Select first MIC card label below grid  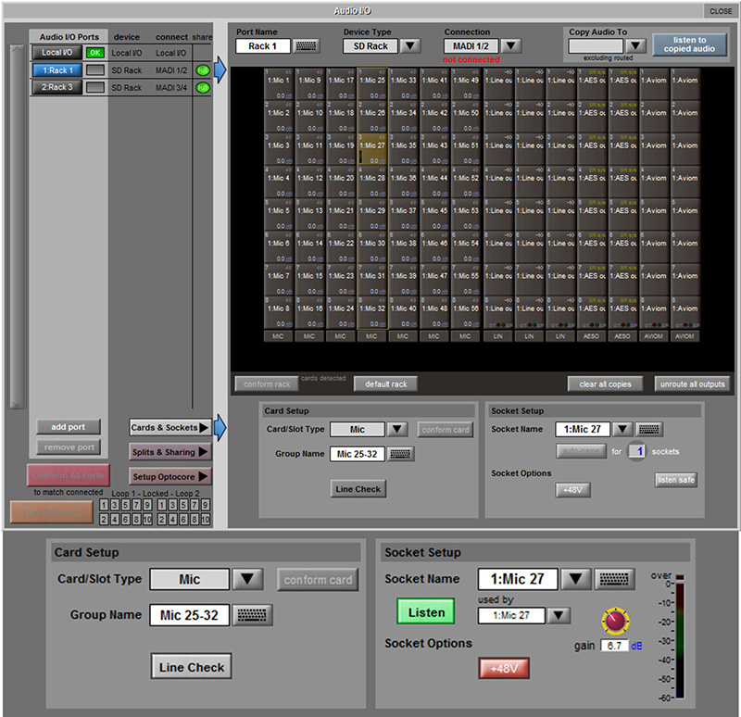279,336
